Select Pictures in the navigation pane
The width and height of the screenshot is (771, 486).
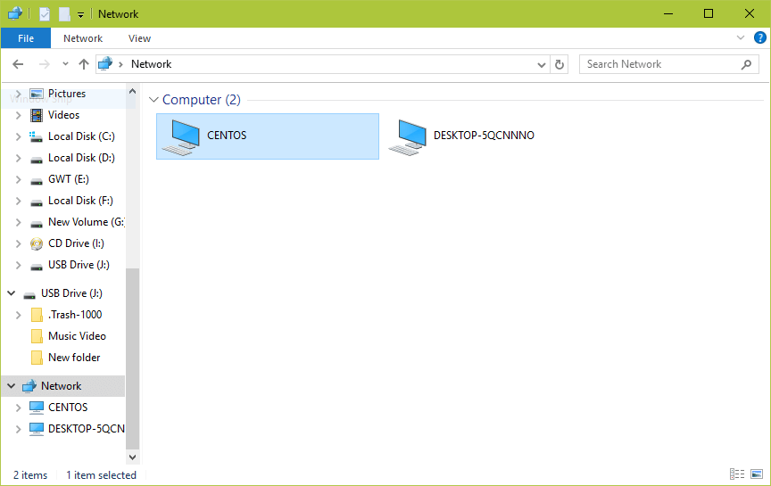pyautogui.click(x=67, y=94)
